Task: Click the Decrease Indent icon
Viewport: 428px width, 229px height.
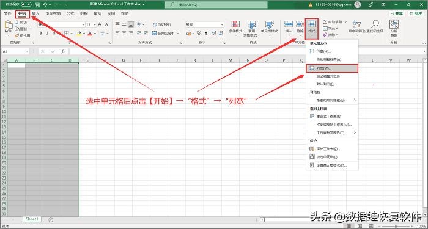Action: click(139, 33)
